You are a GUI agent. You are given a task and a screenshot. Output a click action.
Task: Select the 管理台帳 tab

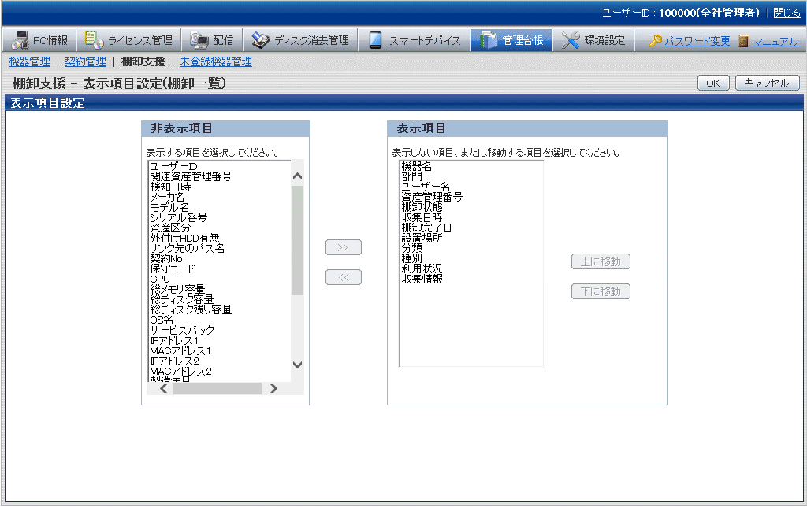click(x=511, y=40)
